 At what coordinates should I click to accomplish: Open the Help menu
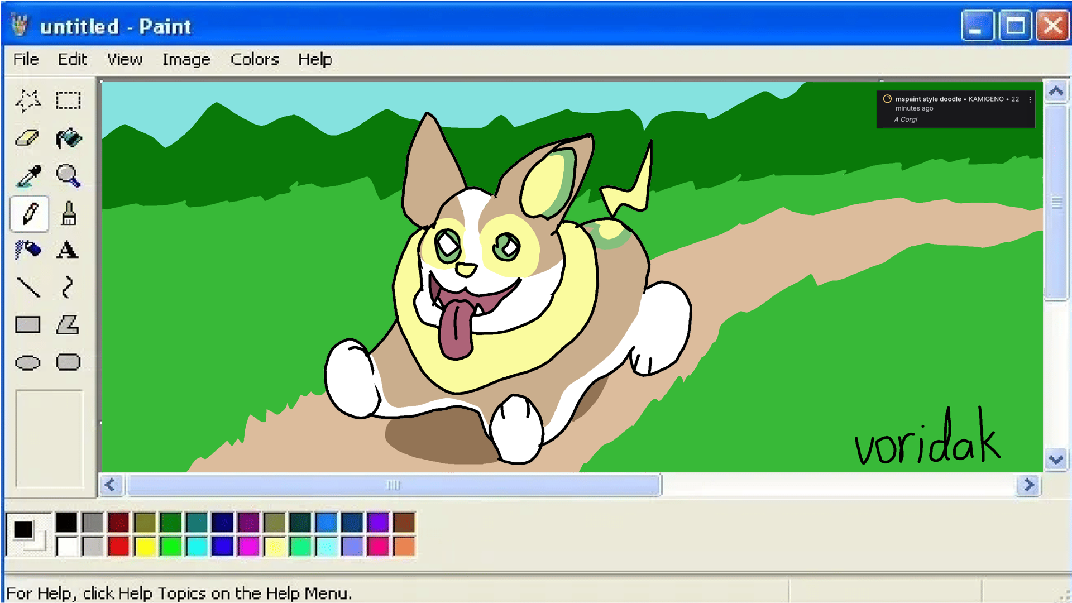point(315,59)
